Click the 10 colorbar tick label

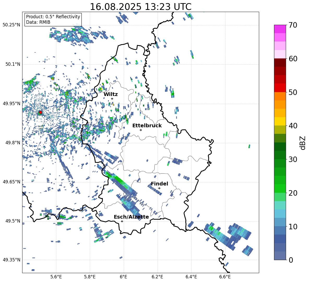click(293, 226)
